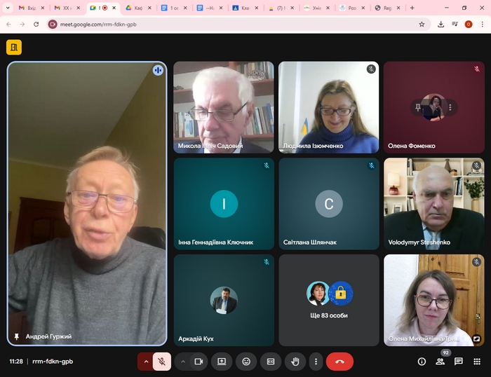491x377 pixels.
Task: Open a new browser tab
Action: [412, 8]
